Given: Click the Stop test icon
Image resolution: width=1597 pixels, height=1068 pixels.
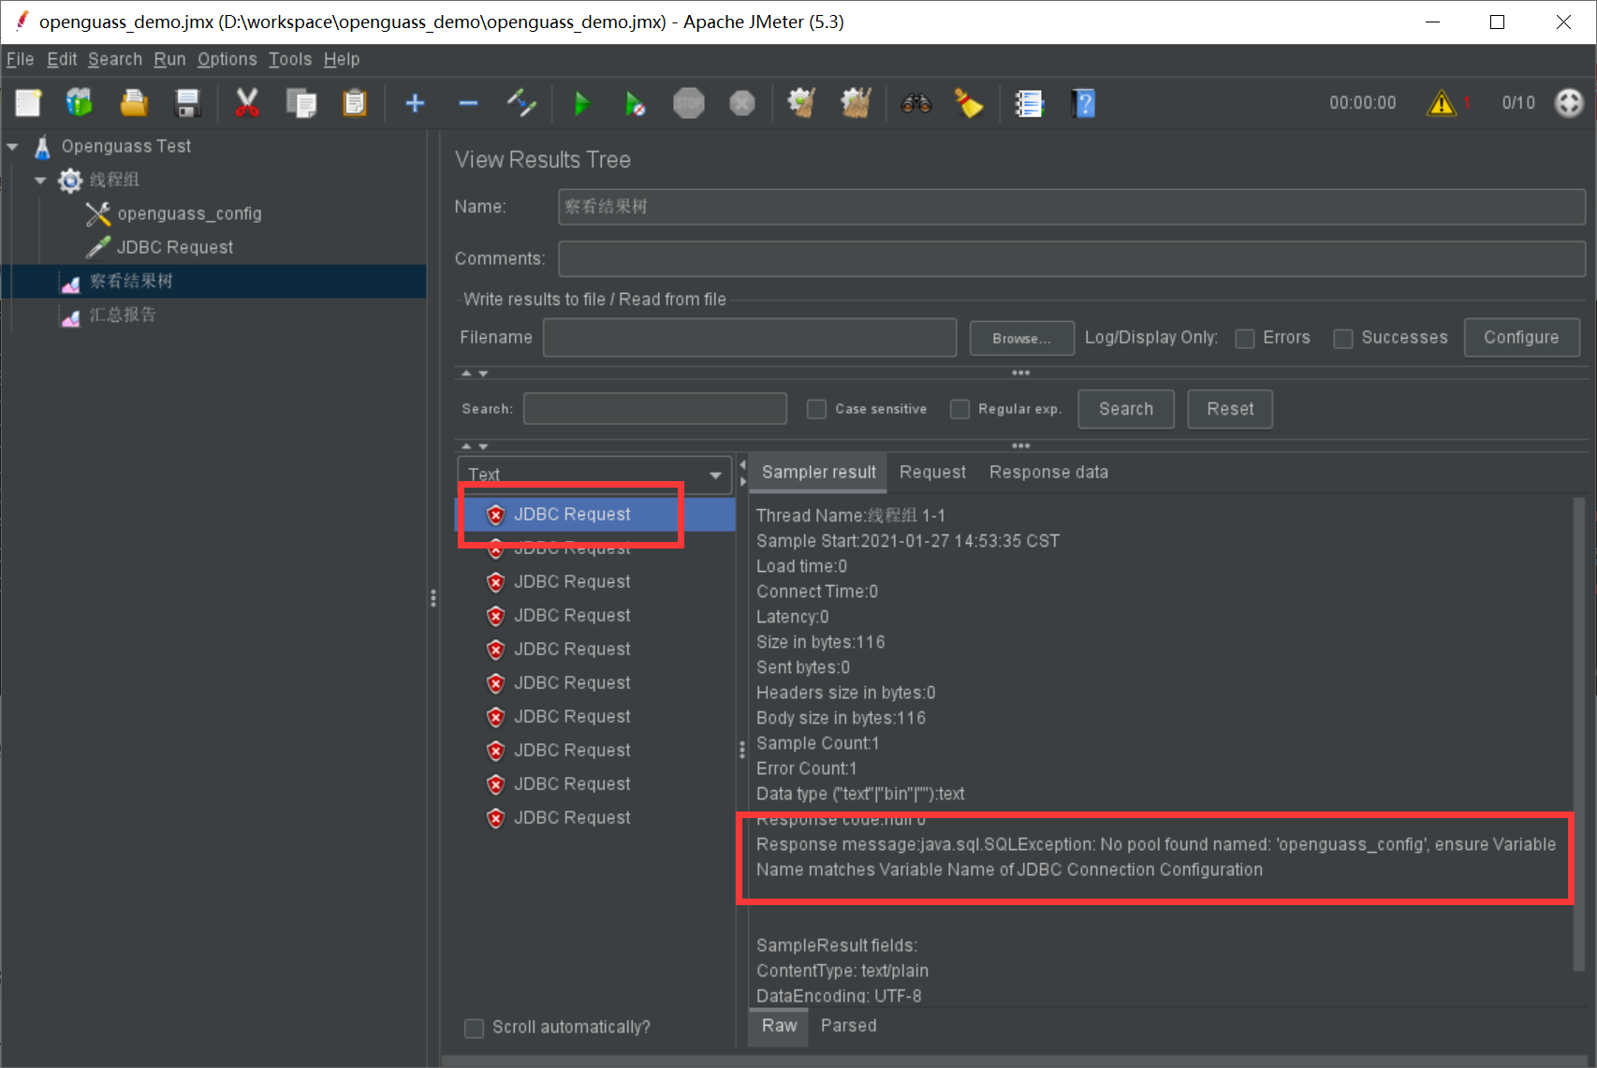Looking at the screenshot, I should [x=689, y=103].
